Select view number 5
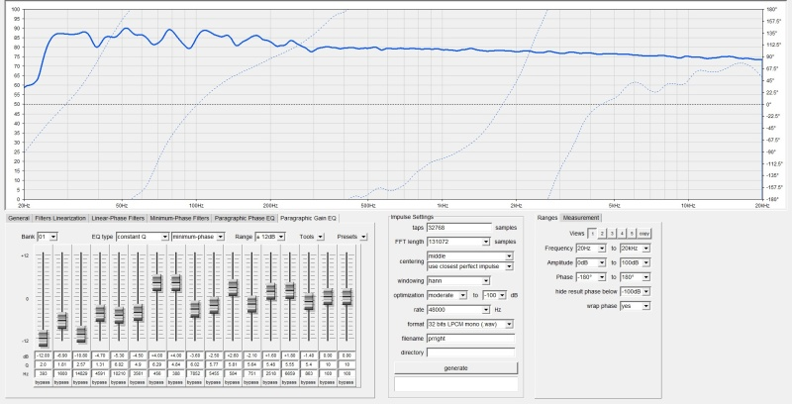 632,232
